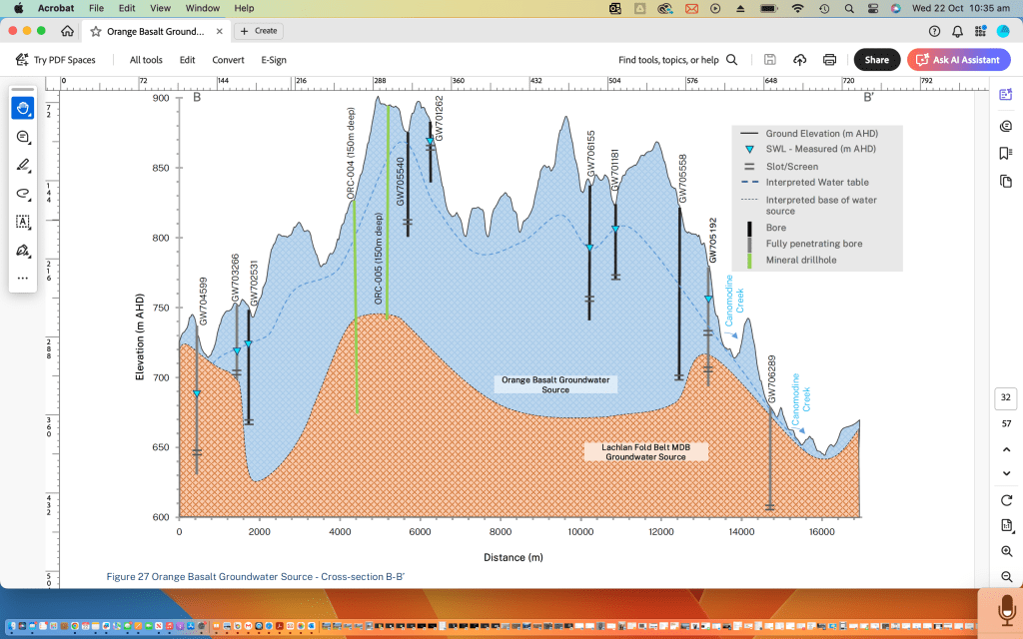Open page display options dropdown
Image resolution: width=1023 pixels, height=639 pixels.
1005,525
